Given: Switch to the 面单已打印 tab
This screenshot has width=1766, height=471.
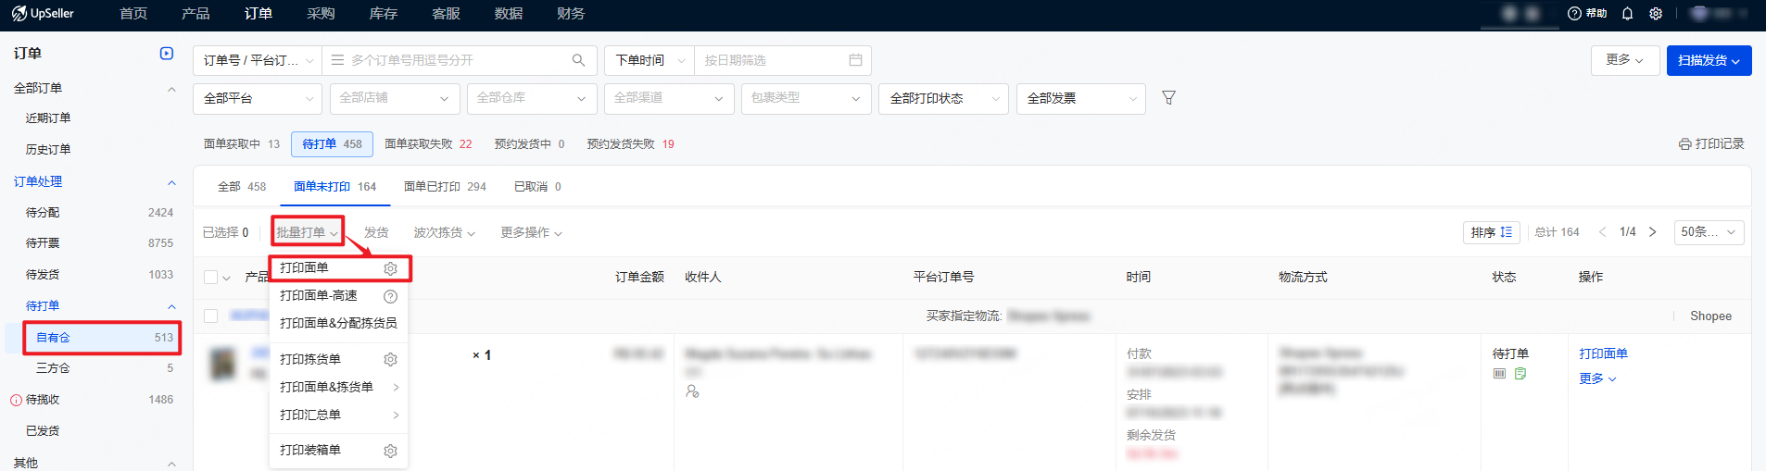Looking at the screenshot, I should click(445, 187).
